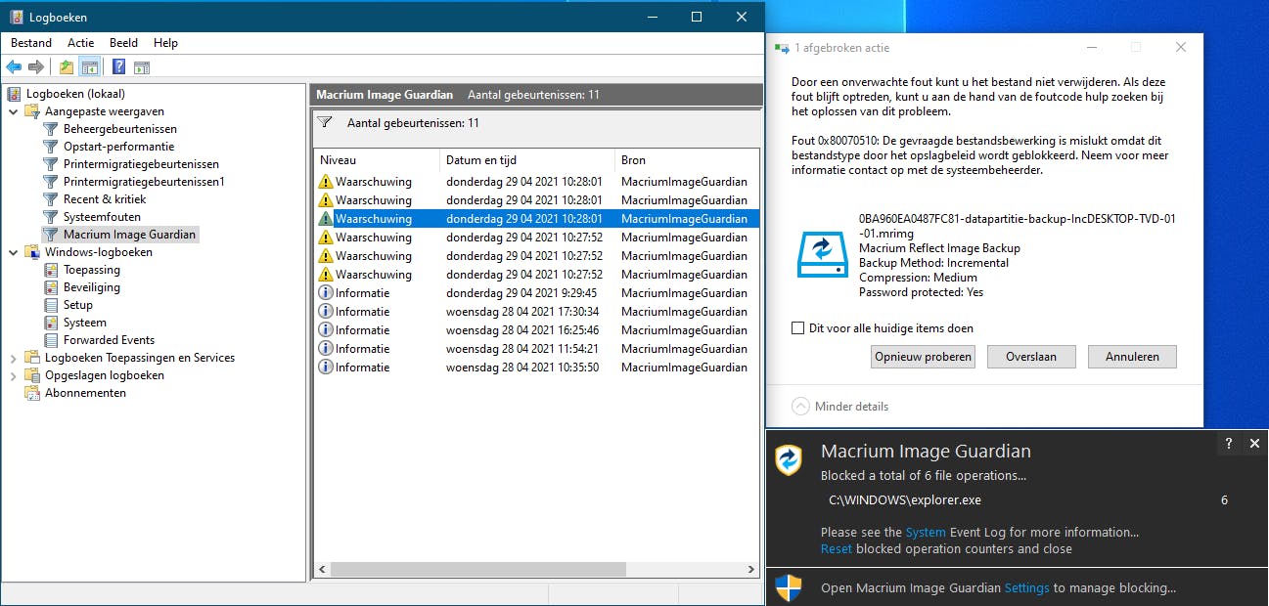This screenshot has height=606, width=1269.
Task: Select the Informatie event at 16:25:46
Action: pos(537,330)
